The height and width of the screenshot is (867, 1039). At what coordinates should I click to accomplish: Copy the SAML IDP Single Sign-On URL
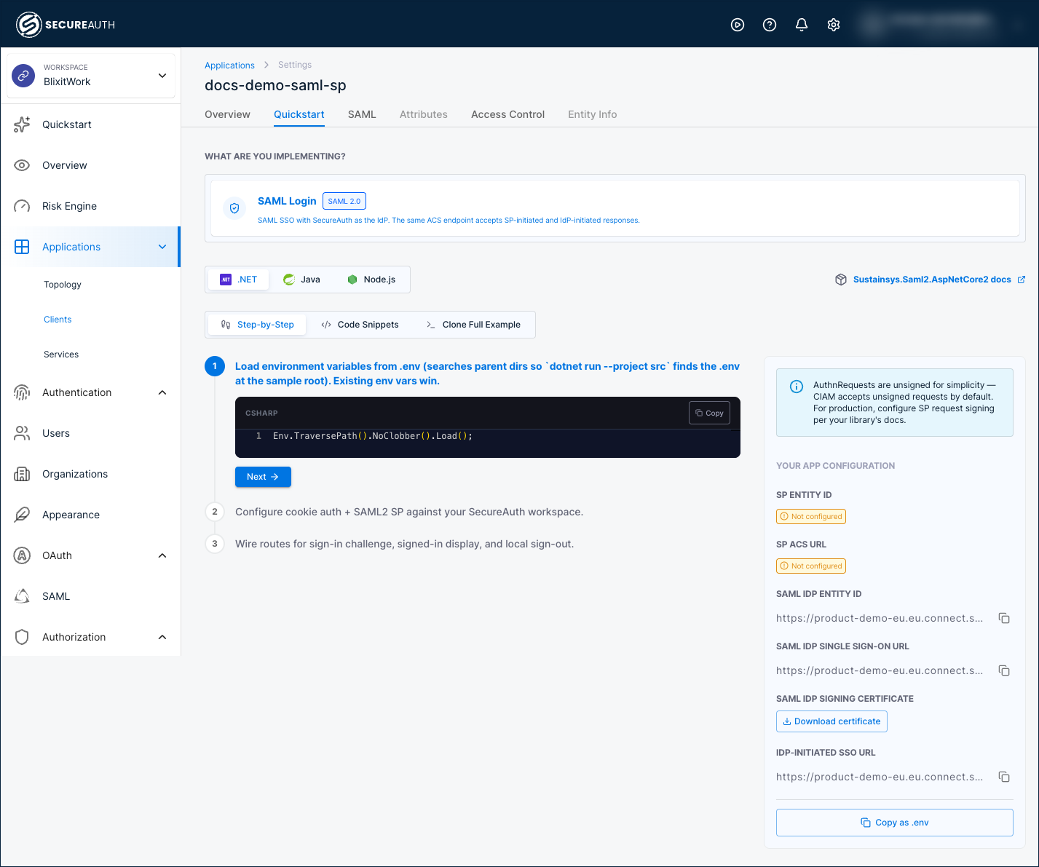1004,670
